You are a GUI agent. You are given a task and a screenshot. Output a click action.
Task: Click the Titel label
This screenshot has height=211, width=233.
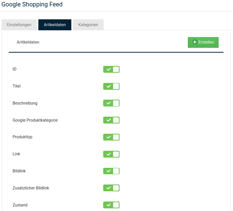tap(16, 86)
